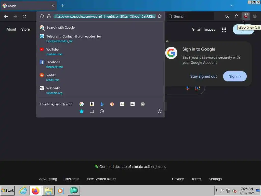The image size is (261, 196).
Task: Open search settings gear
Action: coord(160,111)
